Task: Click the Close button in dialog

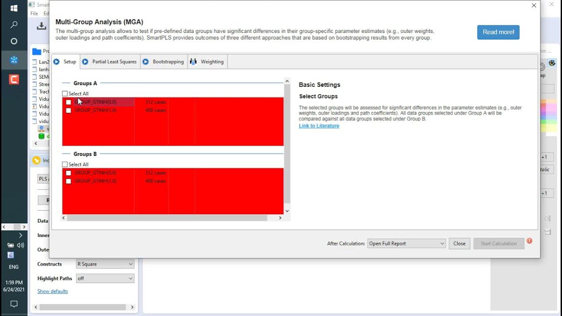Action: (459, 244)
